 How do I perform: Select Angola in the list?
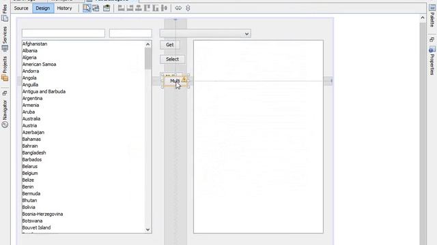29,78
